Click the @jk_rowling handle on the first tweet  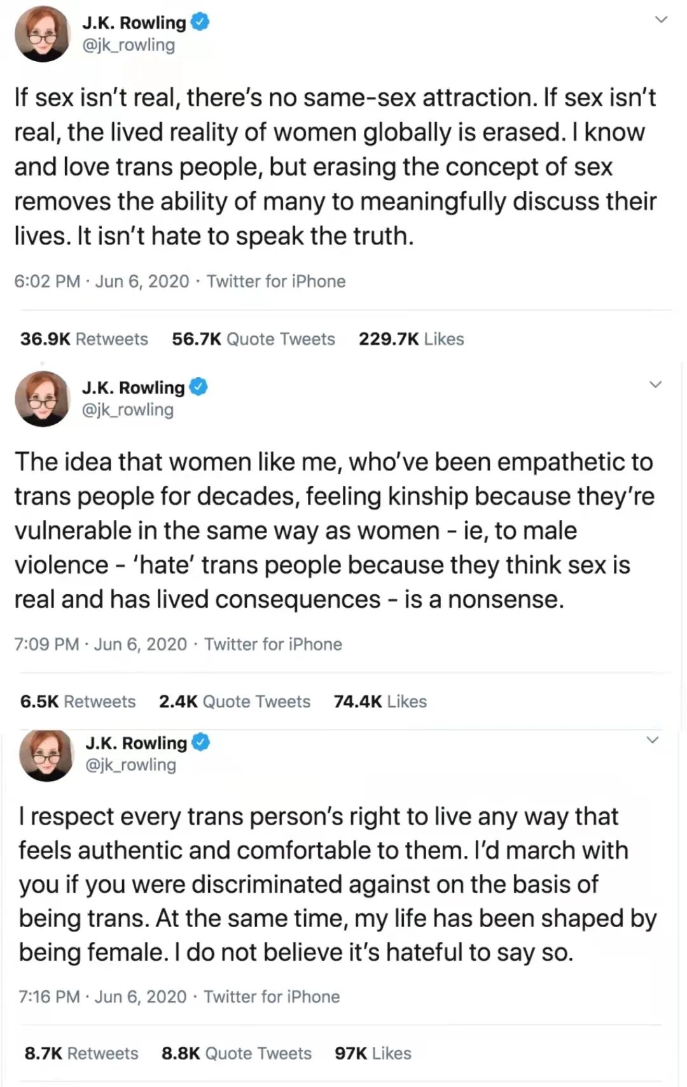[x=129, y=45]
